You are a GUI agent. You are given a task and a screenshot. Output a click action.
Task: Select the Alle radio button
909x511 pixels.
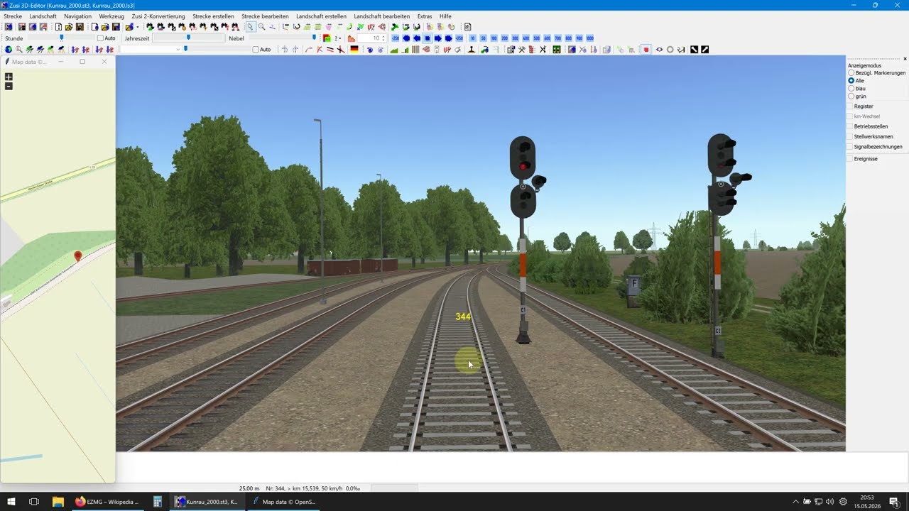click(851, 81)
